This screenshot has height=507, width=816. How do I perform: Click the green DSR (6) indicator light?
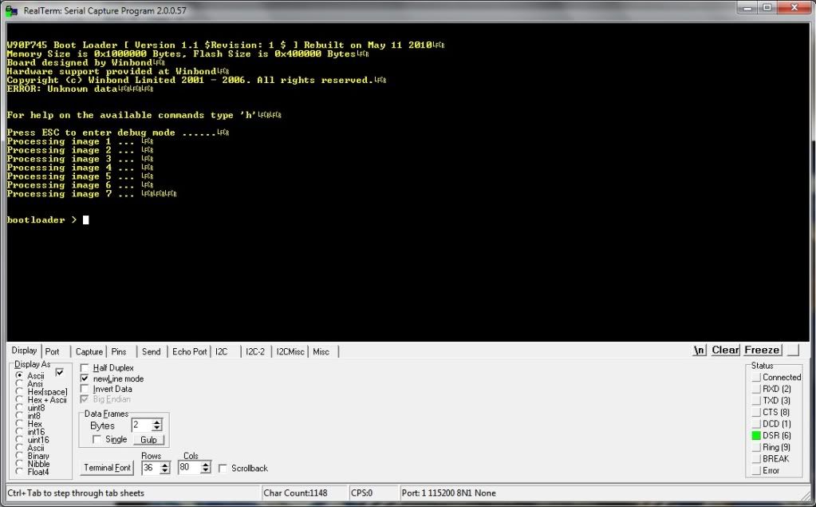tap(756, 435)
